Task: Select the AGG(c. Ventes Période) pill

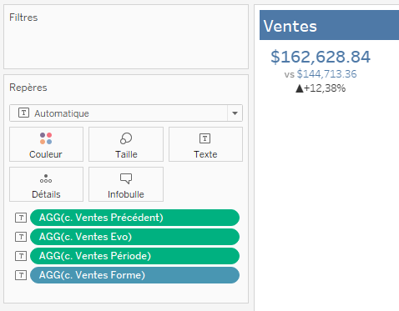Action: (134, 256)
